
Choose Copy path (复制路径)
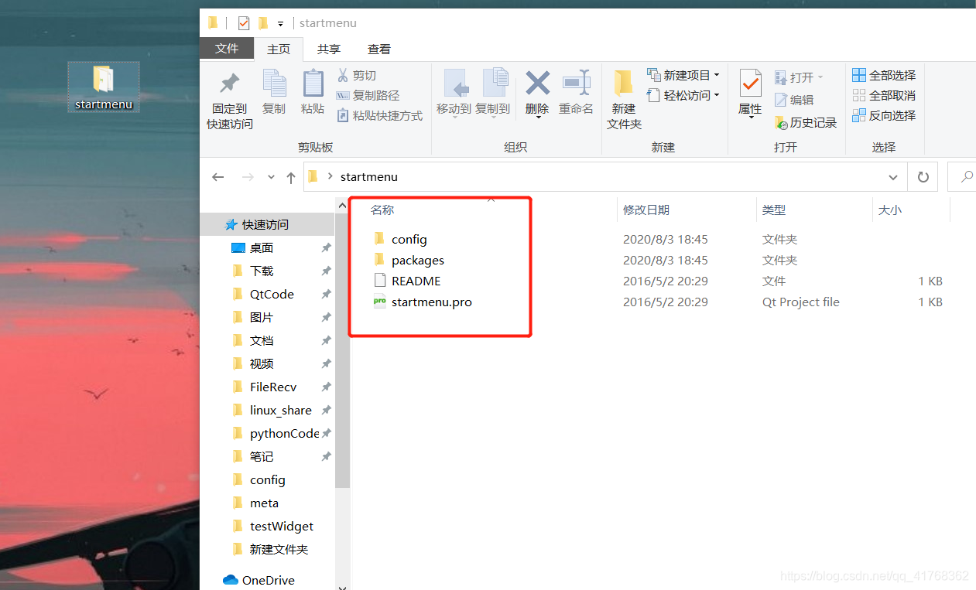(368, 95)
